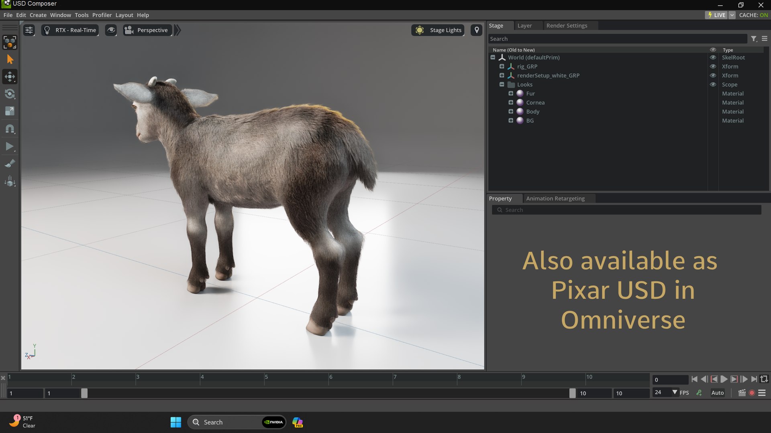Open viewport settings sliders menu
771x433 pixels.
(x=29, y=30)
